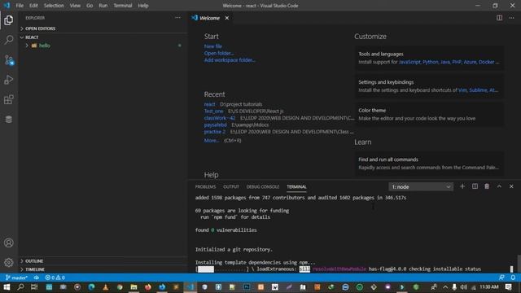Viewport: 521px width, 293px height.
Task: Open the Edit menu
Action: [x=33, y=6]
